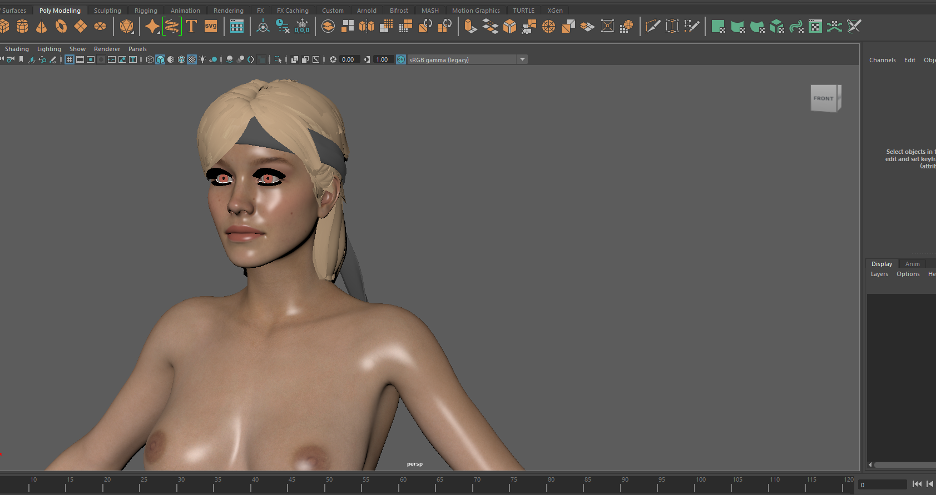Toggle textured display in viewport
This screenshot has height=495, width=936.
(x=192, y=59)
